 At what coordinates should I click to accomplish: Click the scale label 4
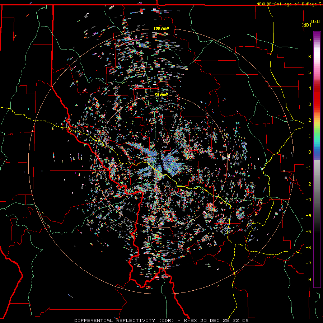tap(310, 88)
